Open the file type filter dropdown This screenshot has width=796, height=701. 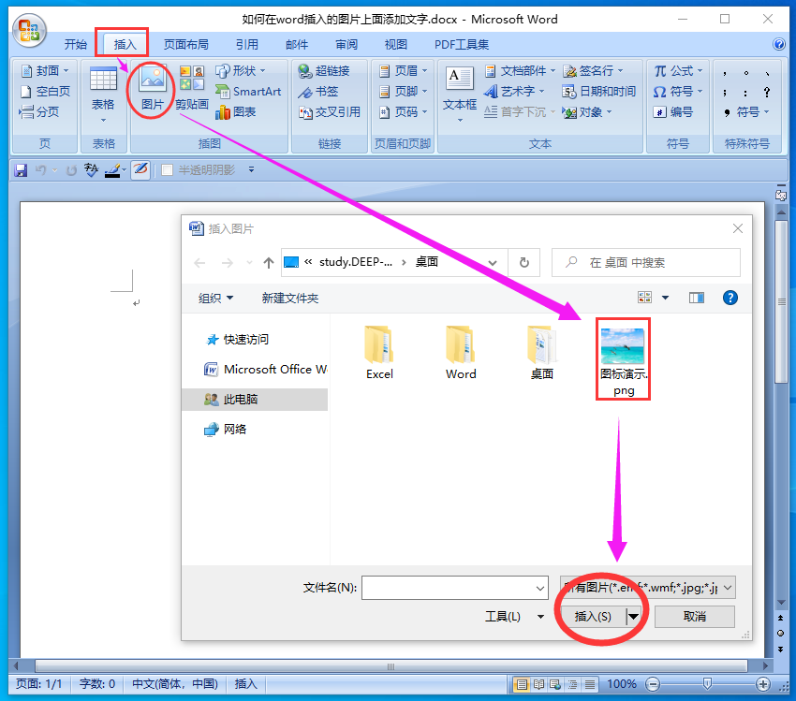(x=648, y=588)
